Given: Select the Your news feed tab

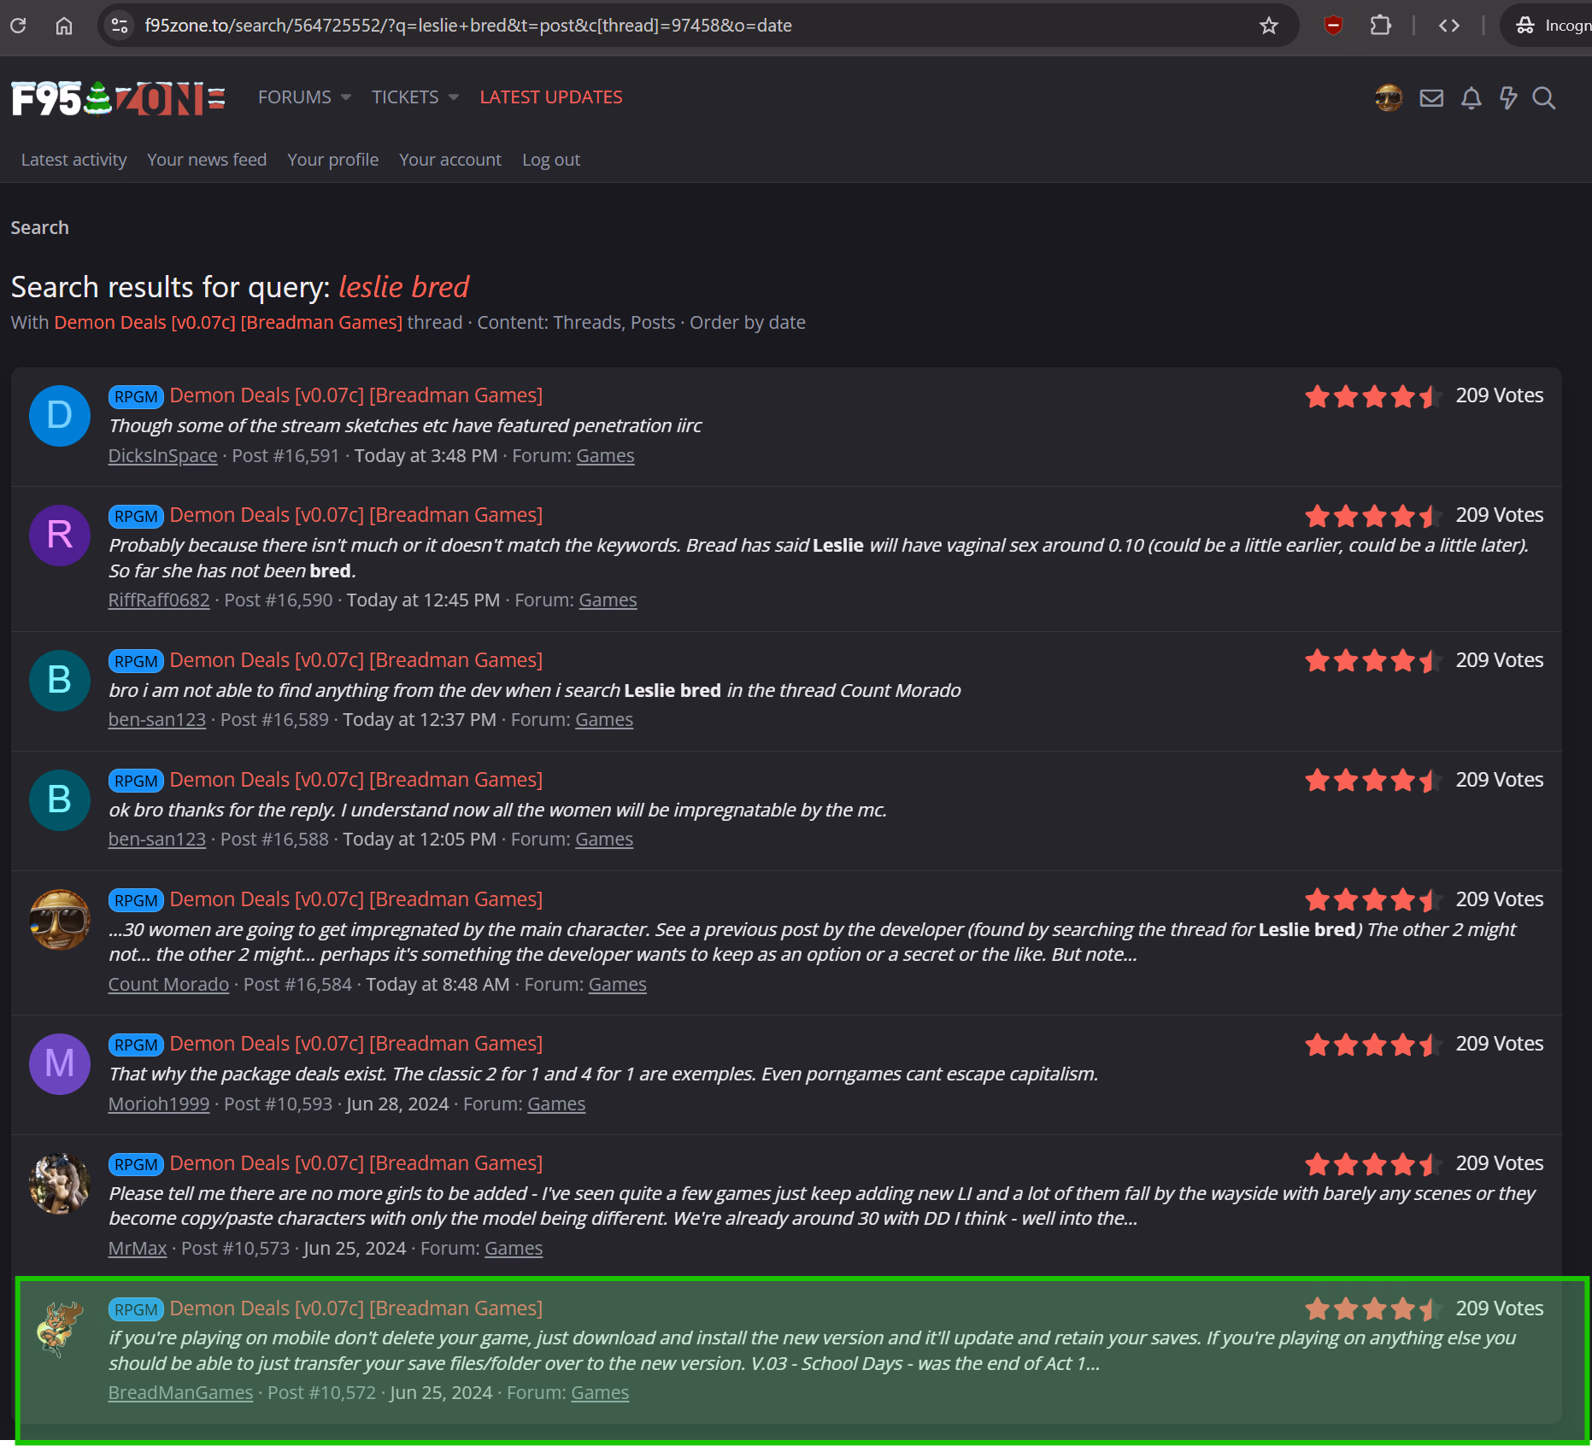Looking at the screenshot, I should click(x=207, y=160).
